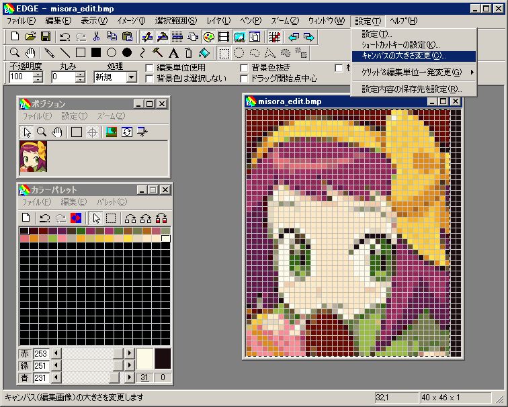Click the cream foreground color preview

[144, 359]
